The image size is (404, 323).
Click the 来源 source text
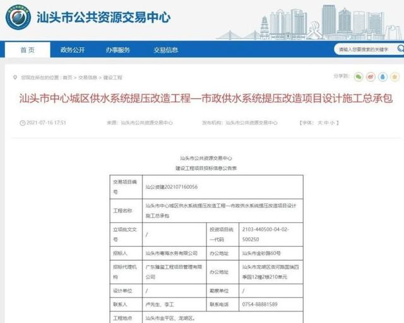(x=140, y=123)
